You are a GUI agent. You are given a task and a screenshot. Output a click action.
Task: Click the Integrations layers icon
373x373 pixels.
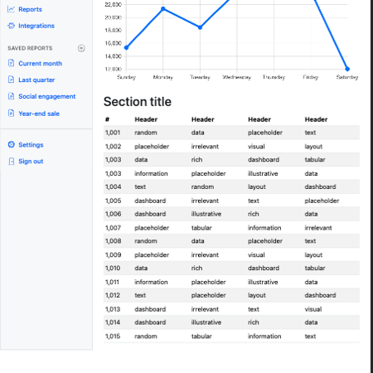11,26
